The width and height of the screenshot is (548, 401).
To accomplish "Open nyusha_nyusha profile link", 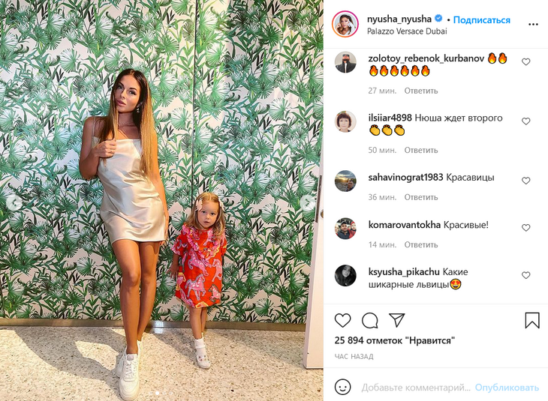I will (x=399, y=19).
